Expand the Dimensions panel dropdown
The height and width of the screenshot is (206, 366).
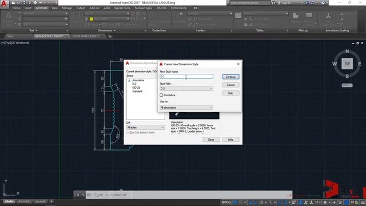tap(106, 30)
